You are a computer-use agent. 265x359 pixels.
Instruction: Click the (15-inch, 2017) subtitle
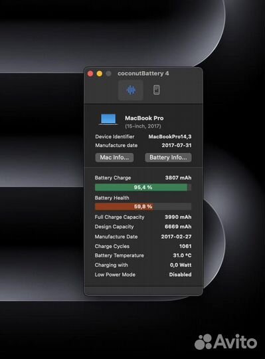click(143, 126)
